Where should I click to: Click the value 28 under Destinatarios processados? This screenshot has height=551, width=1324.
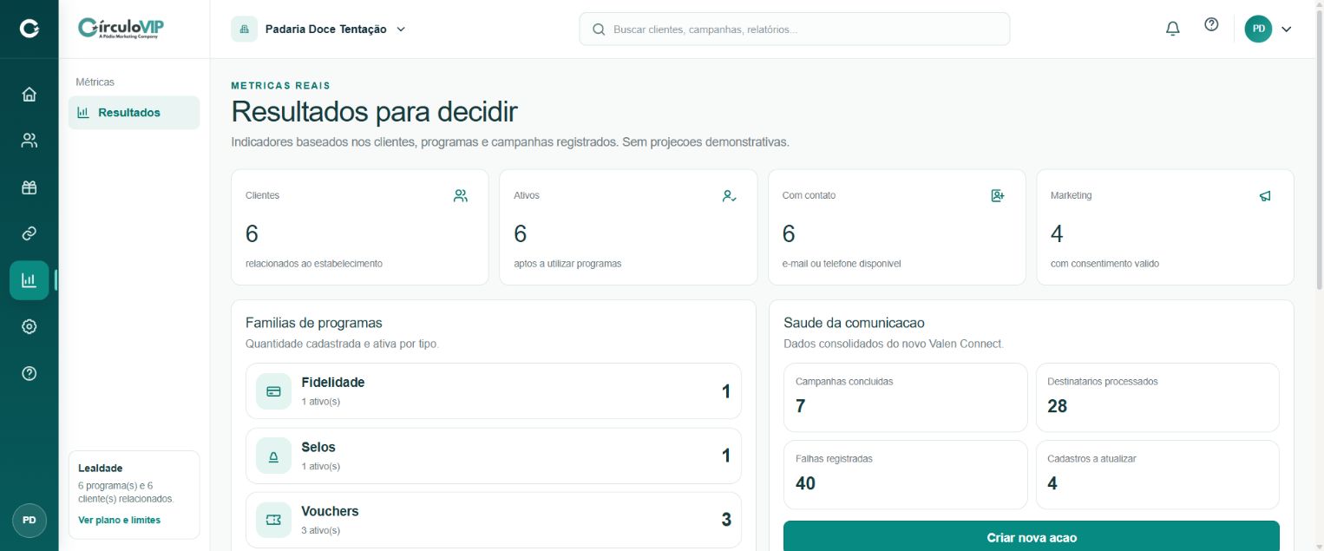[x=1058, y=406]
